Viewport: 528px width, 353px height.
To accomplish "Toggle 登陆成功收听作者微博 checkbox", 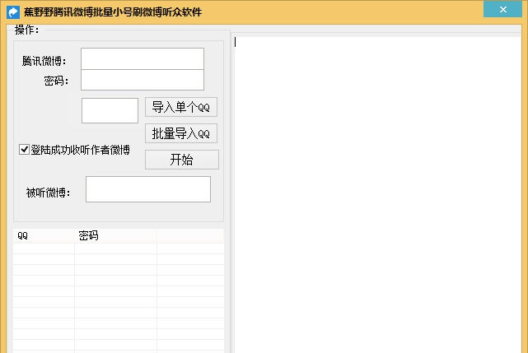I will click(x=24, y=150).
